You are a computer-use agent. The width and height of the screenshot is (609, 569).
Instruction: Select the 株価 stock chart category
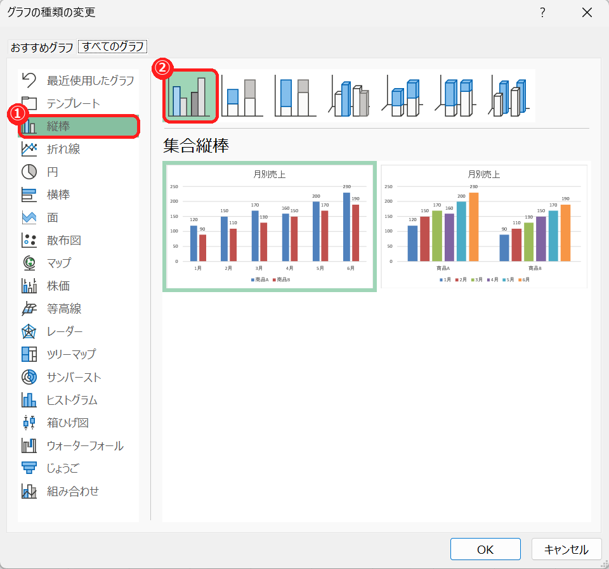(x=78, y=286)
